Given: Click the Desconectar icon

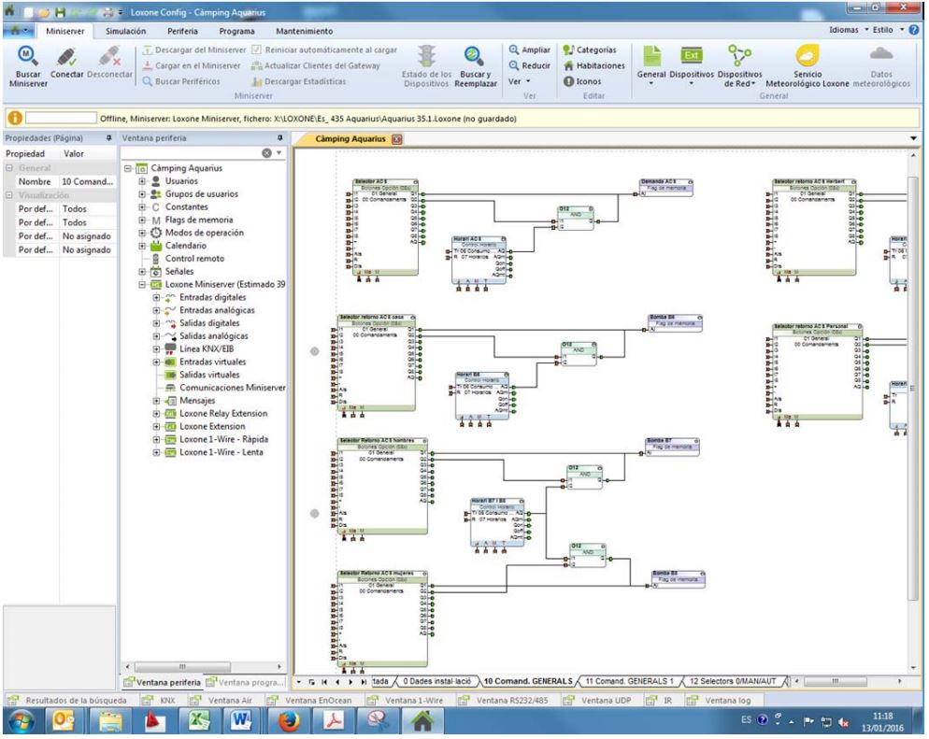Looking at the screenshot, I should [109, 57].
